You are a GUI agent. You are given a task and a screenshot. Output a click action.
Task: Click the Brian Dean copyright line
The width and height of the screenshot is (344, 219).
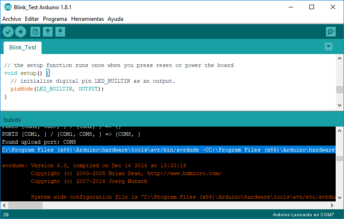pos(126,173)
